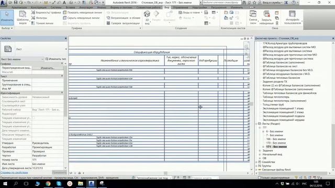The width and height of the screenshot is (335, 188).
Task: Select Таблица теплопотерь in project browser
Action: click(x=276, y=97)
